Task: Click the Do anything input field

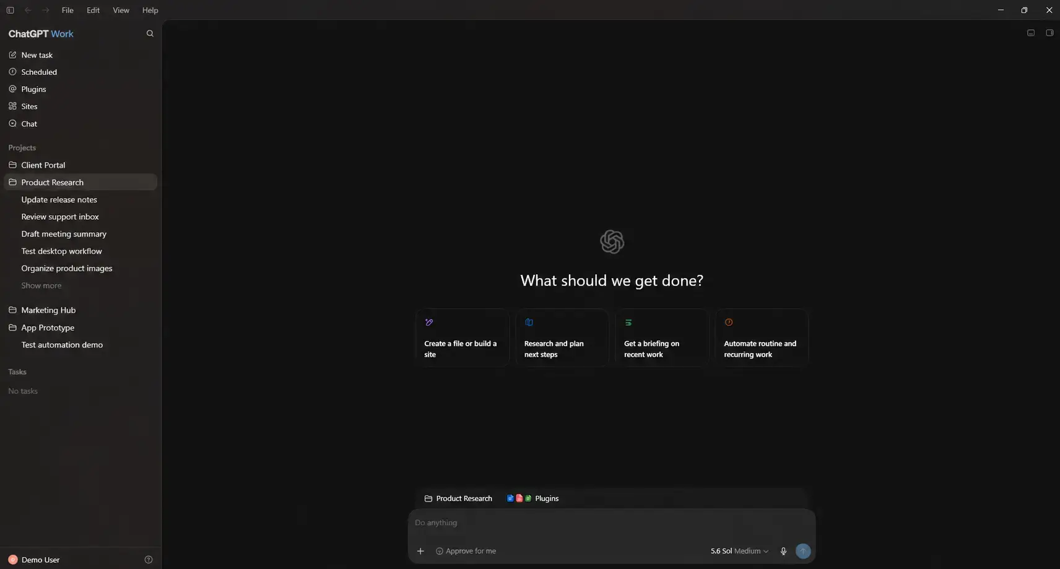Action: [612, 523]
